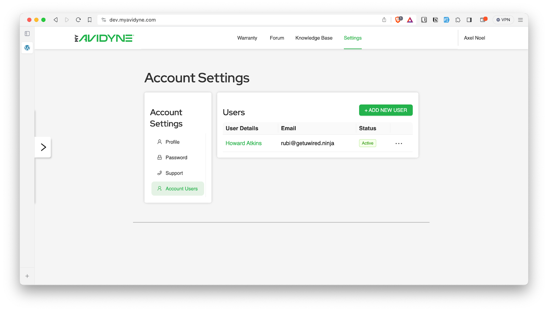Open the wallet icon with red badge
This screenshot has width=548, height=311.
pyautogui.click(x=483, y=20)
